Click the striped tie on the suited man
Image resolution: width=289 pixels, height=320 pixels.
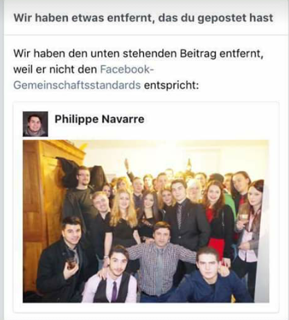179,216
